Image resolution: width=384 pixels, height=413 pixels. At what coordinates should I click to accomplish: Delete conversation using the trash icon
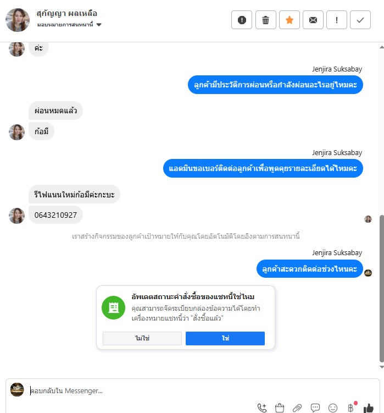coord(265,20)
